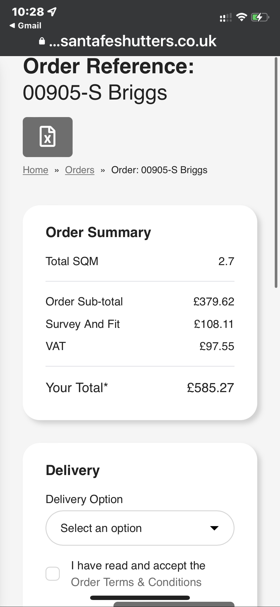Tap the battery charging indicator
Image resolution: width=280 pixels, height=607 pixels.
[x=260, y=18]
